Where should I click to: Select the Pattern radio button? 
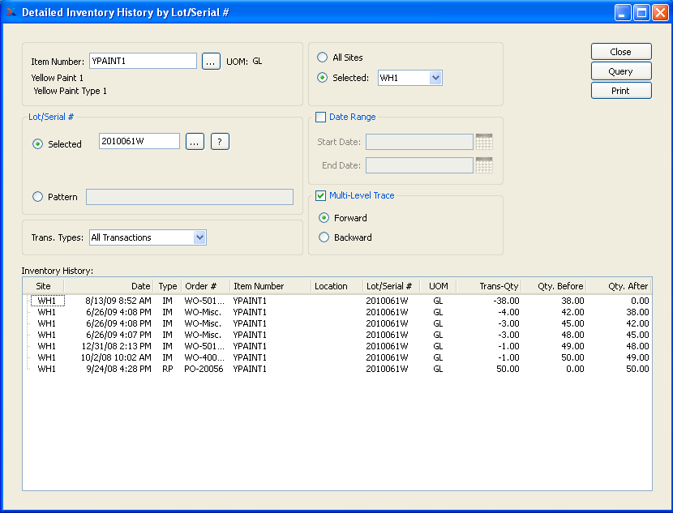click(38, 197)
